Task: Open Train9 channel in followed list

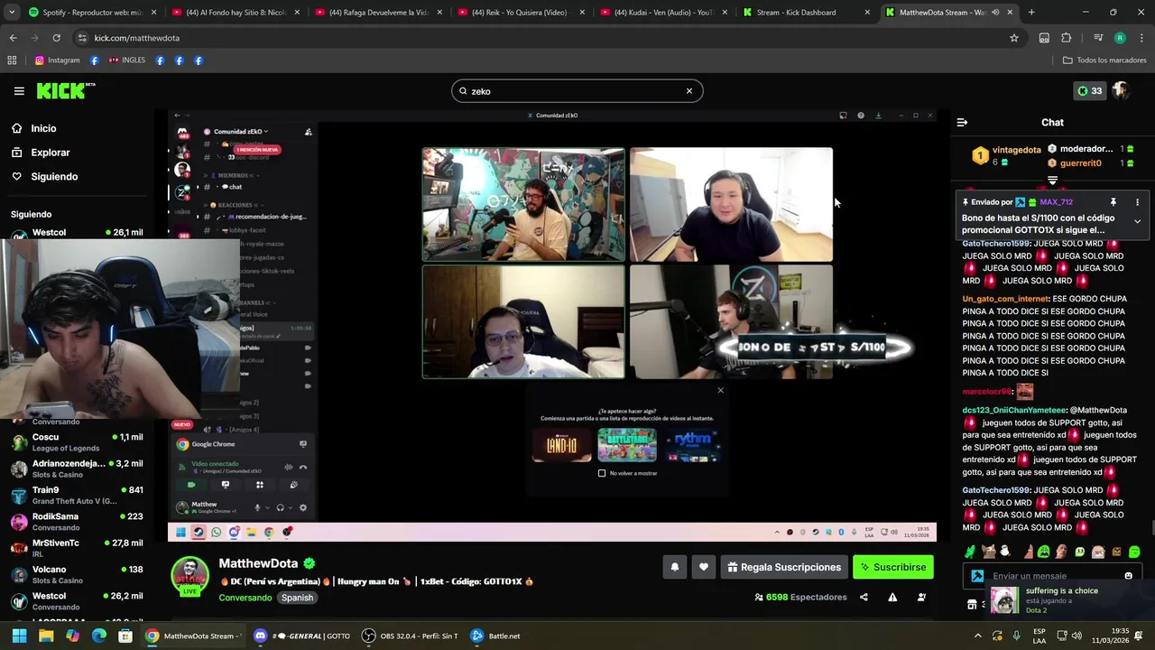Action: [x=77, y=496]
